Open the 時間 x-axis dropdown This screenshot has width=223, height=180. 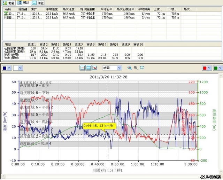click(x=112, y=68)
